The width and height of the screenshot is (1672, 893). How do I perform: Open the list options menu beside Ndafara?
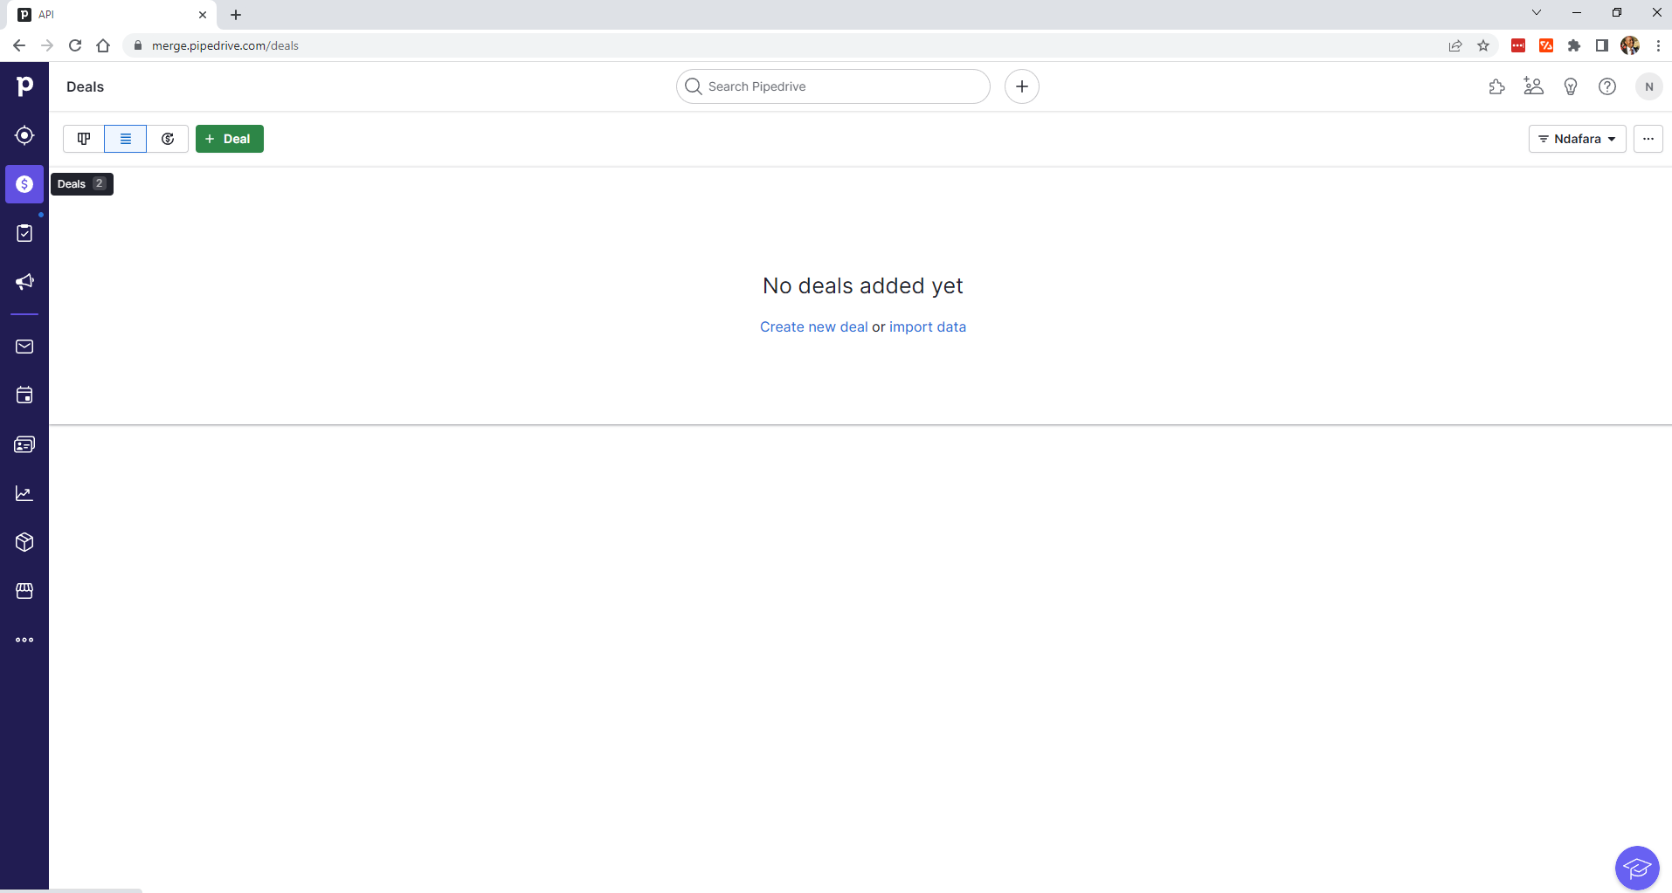(x=1648, y=138)
